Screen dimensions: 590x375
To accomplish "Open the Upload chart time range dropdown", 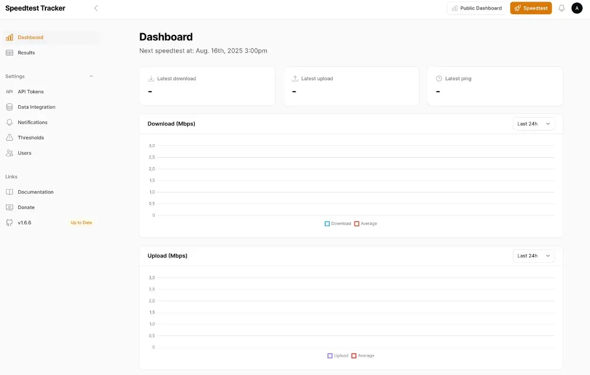I will (x=533, y=255).
